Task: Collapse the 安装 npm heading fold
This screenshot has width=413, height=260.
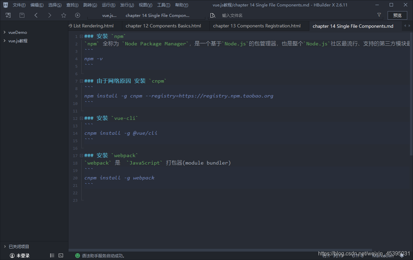Action: coord(81,36)
